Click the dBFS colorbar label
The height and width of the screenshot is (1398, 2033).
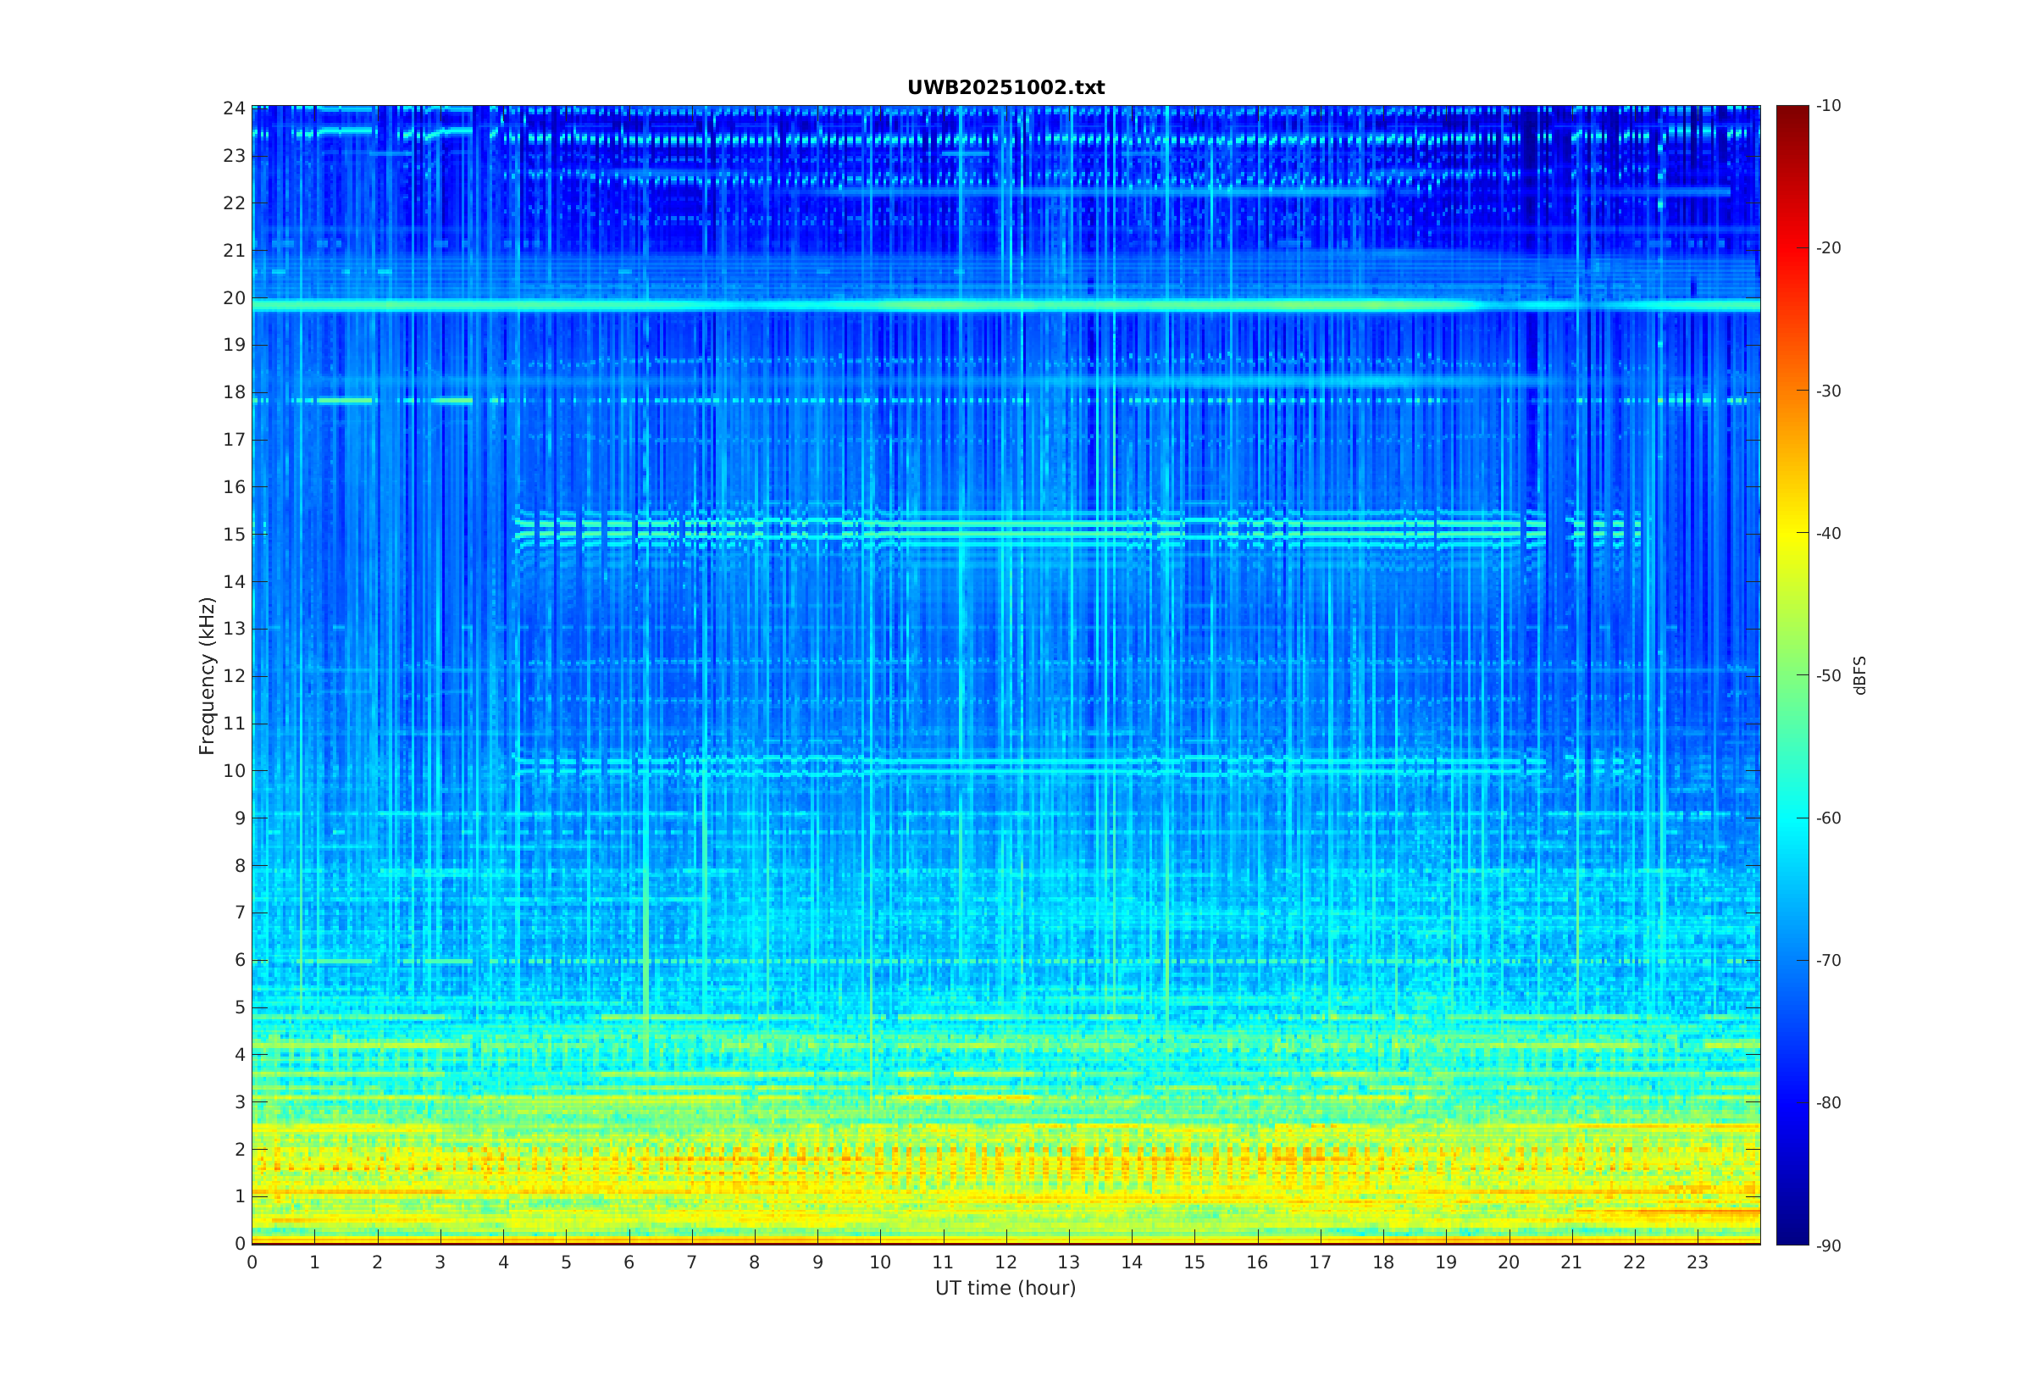coord(1859,675)
